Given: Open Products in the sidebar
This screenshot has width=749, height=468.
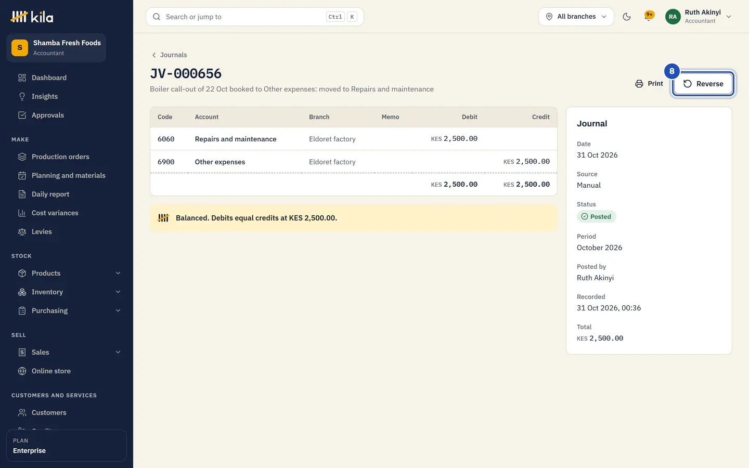Looking at the screenshot, I should point(67,273).
